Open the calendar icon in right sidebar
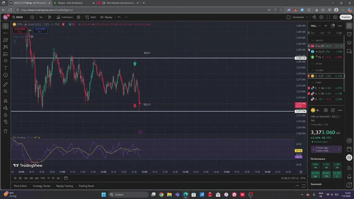This screenshot has height=199, width=354. [349, 149]
